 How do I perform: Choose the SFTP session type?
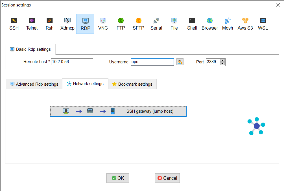138,24
